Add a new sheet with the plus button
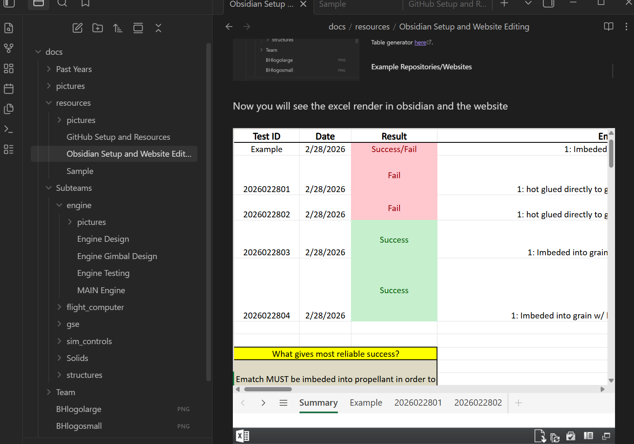 pyautogui.click(x=518, y=403)
